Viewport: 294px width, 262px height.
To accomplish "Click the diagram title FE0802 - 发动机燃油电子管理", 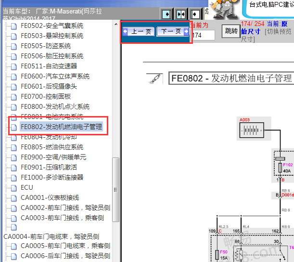I will [231, 78].
